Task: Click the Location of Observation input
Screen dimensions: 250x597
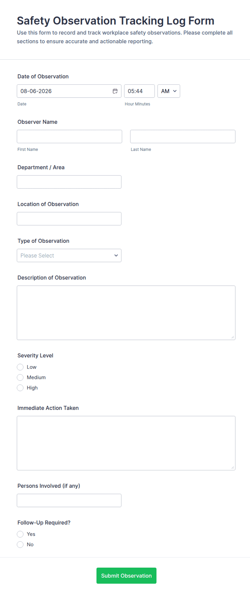Action: pyautogui.click(x=69, y=219)
